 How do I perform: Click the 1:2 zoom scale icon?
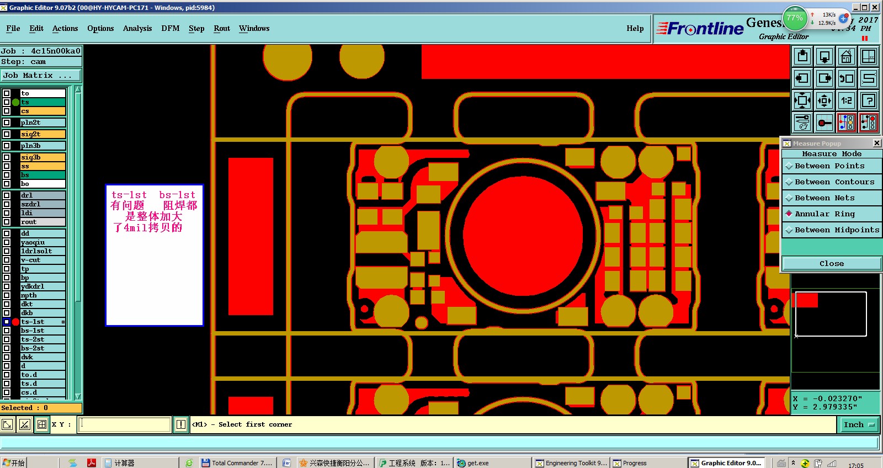[x=847, y=100]
